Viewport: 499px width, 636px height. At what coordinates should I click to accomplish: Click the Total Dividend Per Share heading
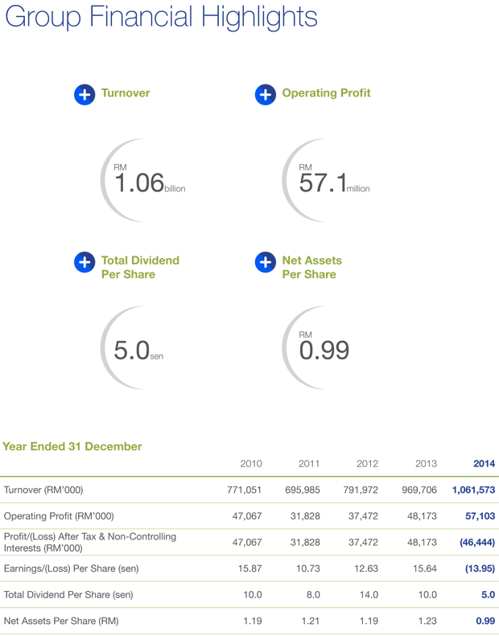click(x=140, y=268)
